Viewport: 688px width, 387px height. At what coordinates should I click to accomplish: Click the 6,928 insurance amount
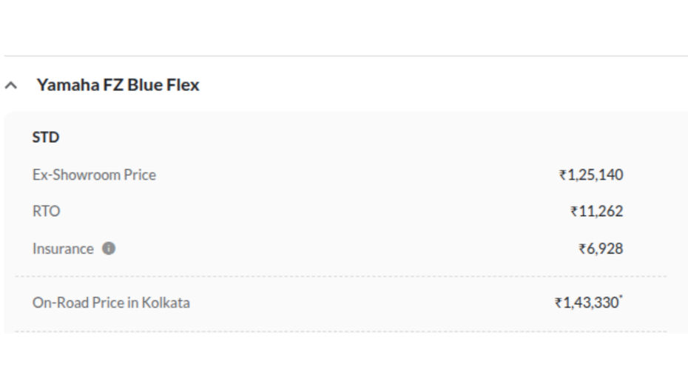point(604,249)
